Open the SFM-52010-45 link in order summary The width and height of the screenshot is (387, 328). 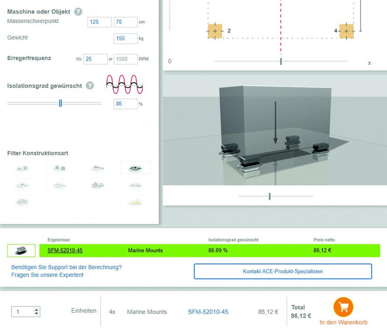point(208,312)
